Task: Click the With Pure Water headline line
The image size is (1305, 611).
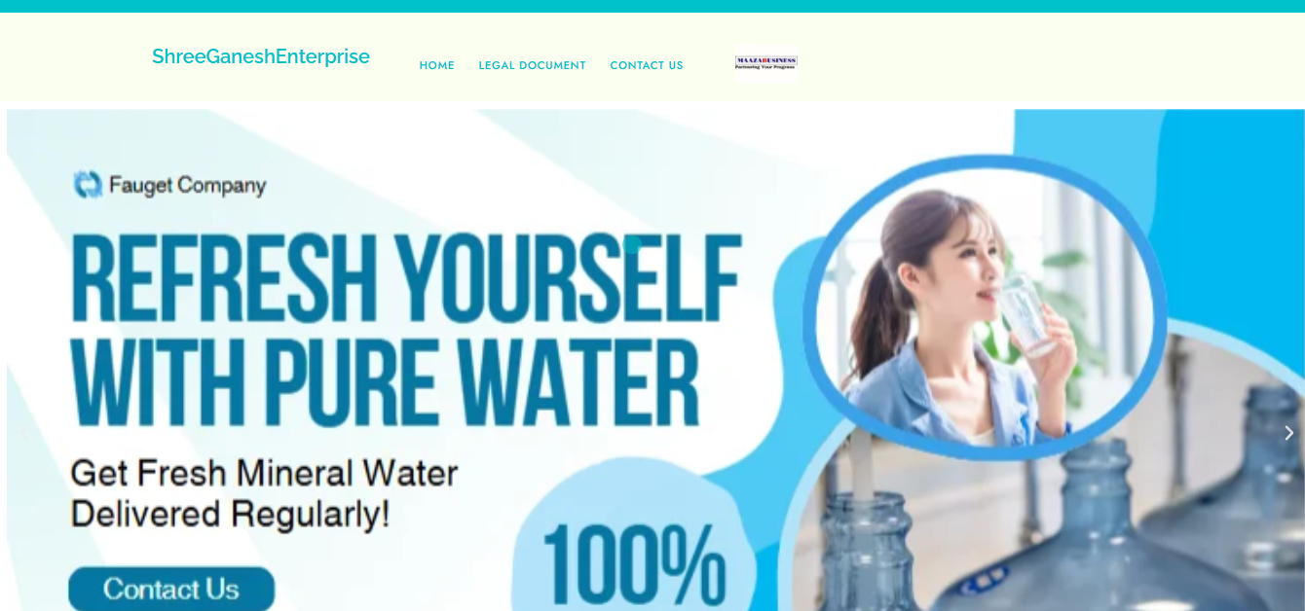Action: coord(385,383)
